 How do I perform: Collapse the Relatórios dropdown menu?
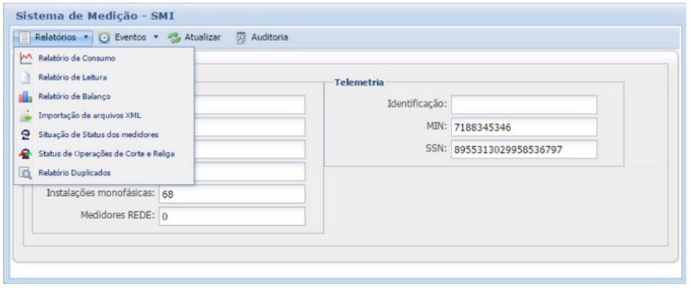point(52,37)
